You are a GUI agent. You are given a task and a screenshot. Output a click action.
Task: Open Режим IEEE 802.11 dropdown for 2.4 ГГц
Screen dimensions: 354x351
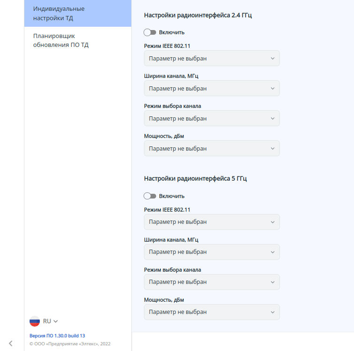pyautogui.click(x=211, y=58)
